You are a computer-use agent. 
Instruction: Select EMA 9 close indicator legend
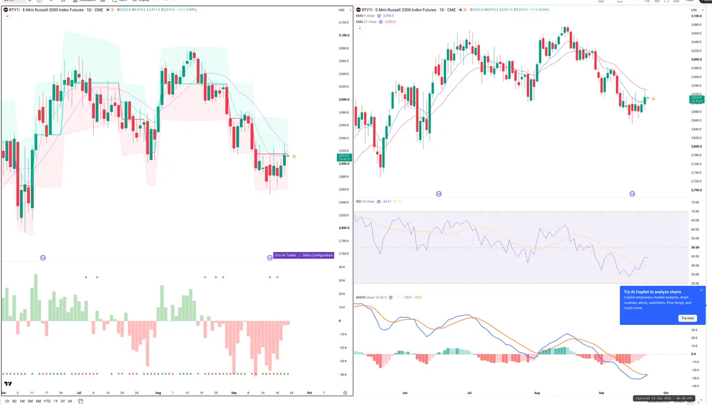click(x=366, y=15)
